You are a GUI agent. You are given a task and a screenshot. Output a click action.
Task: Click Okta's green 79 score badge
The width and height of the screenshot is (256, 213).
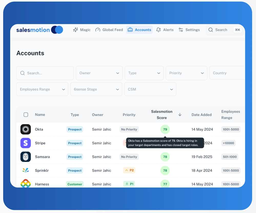click(x=165, y=129)
